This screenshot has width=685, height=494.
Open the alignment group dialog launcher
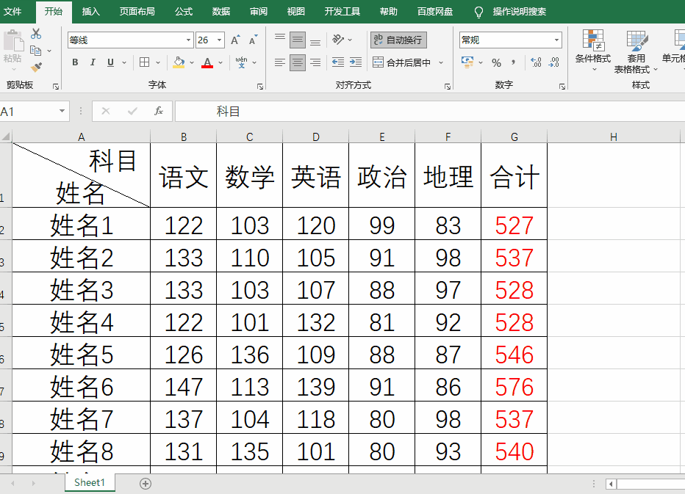click(x=448, y=87)
